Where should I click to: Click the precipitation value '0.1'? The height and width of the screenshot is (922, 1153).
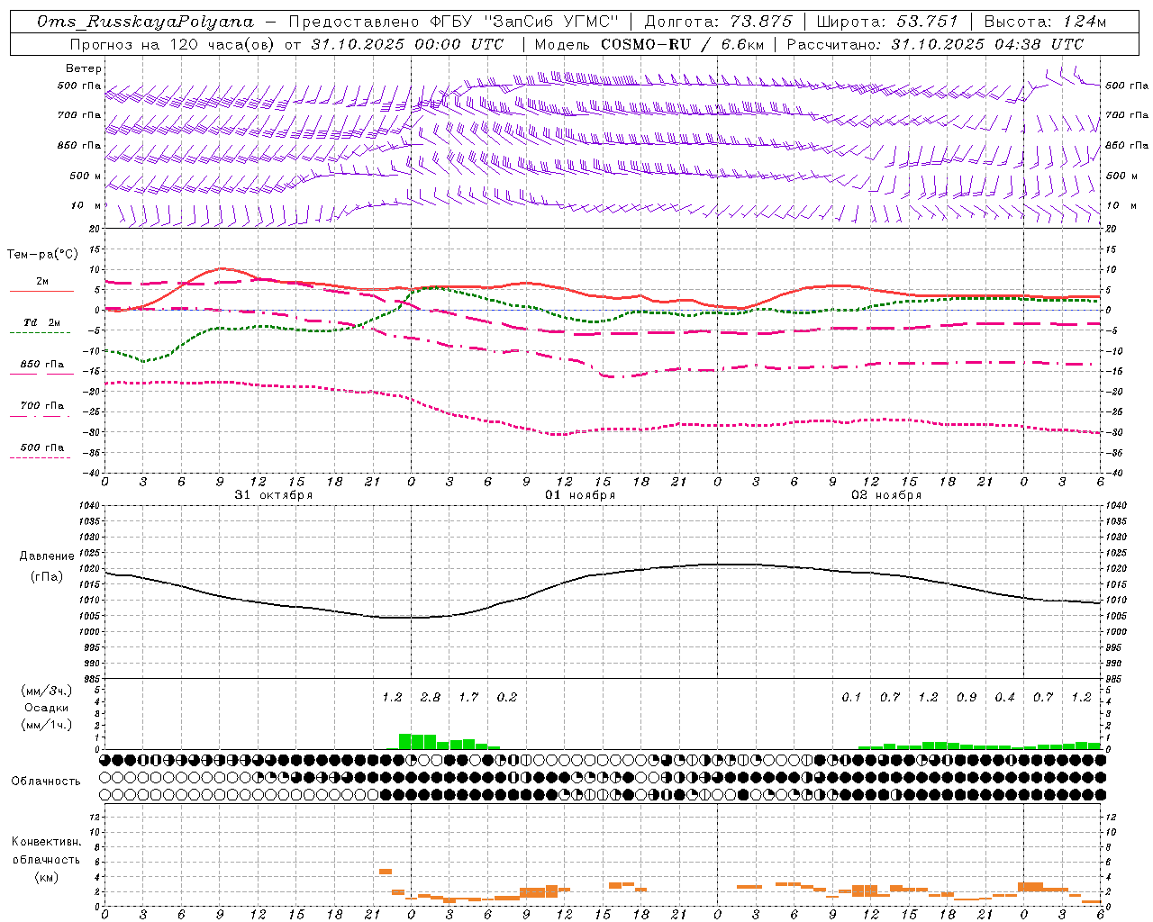click(851, 698)
